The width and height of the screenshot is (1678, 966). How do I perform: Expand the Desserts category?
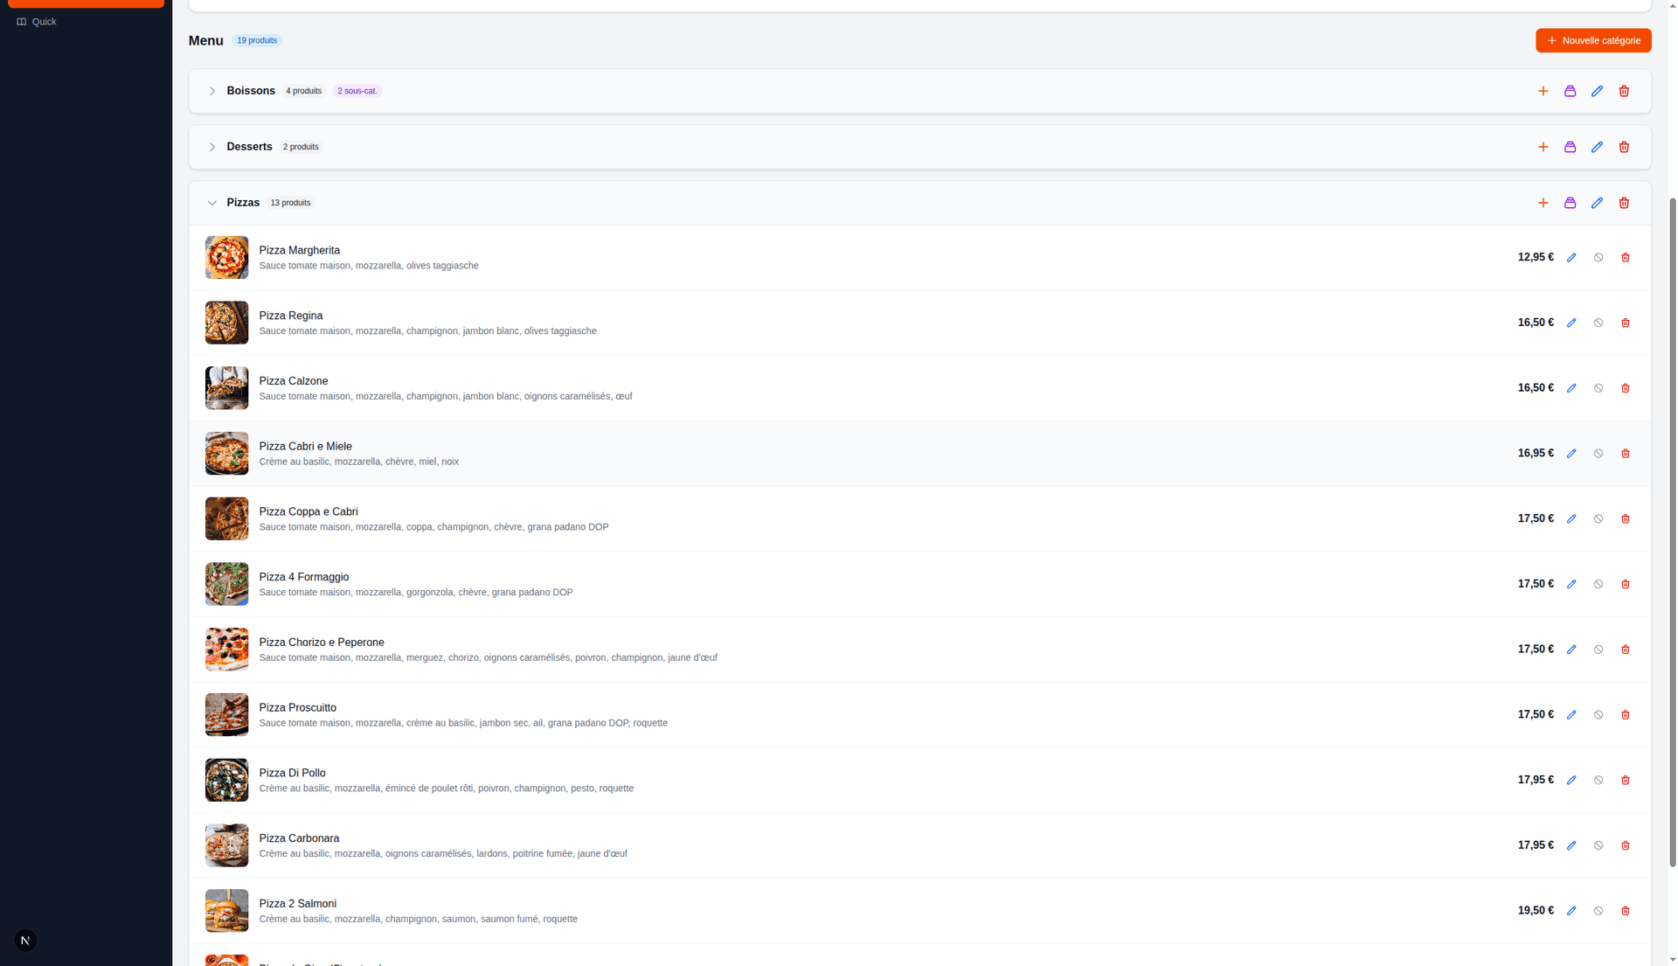click(212, 147)
